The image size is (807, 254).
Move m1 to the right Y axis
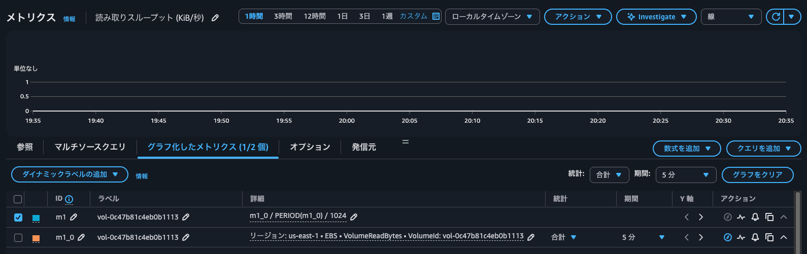coord(701,217)
